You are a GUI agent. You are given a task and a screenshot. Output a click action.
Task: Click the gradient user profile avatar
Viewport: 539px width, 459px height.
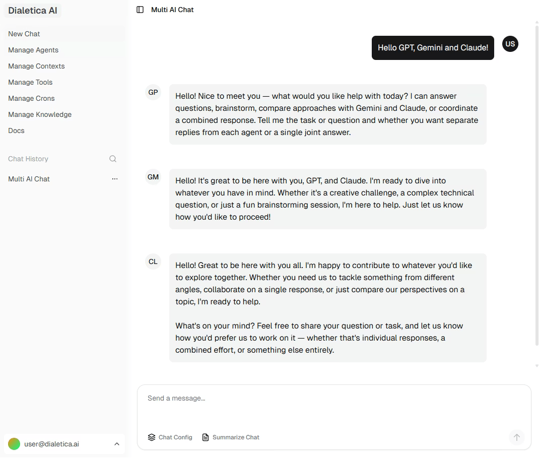14,444
